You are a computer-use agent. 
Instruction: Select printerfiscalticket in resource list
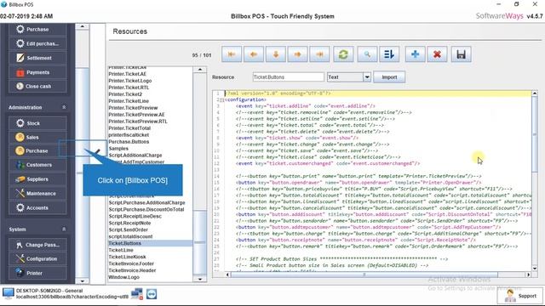pos(129,134)
